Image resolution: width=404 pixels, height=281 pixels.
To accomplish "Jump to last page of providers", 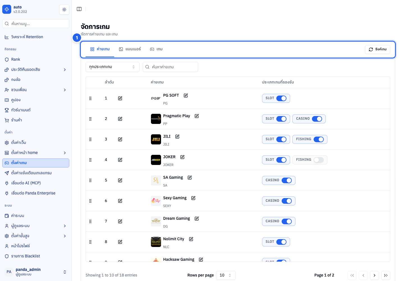I will pyautogui.click(x=386, y=275).
